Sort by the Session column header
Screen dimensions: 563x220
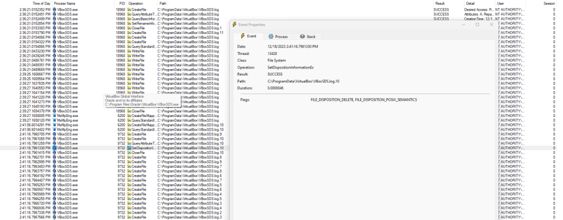(549, 4)
